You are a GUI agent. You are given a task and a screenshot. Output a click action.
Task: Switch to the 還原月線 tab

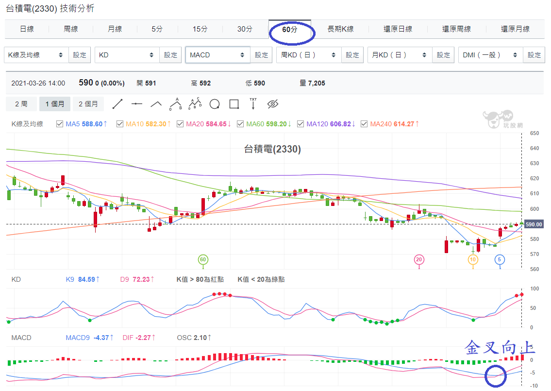click(x=515, y=29)
